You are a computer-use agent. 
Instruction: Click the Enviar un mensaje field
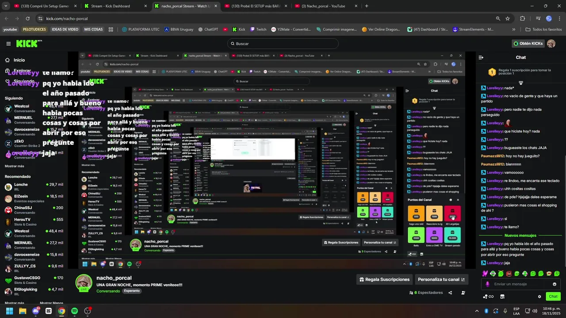click(x=520, y=284)
